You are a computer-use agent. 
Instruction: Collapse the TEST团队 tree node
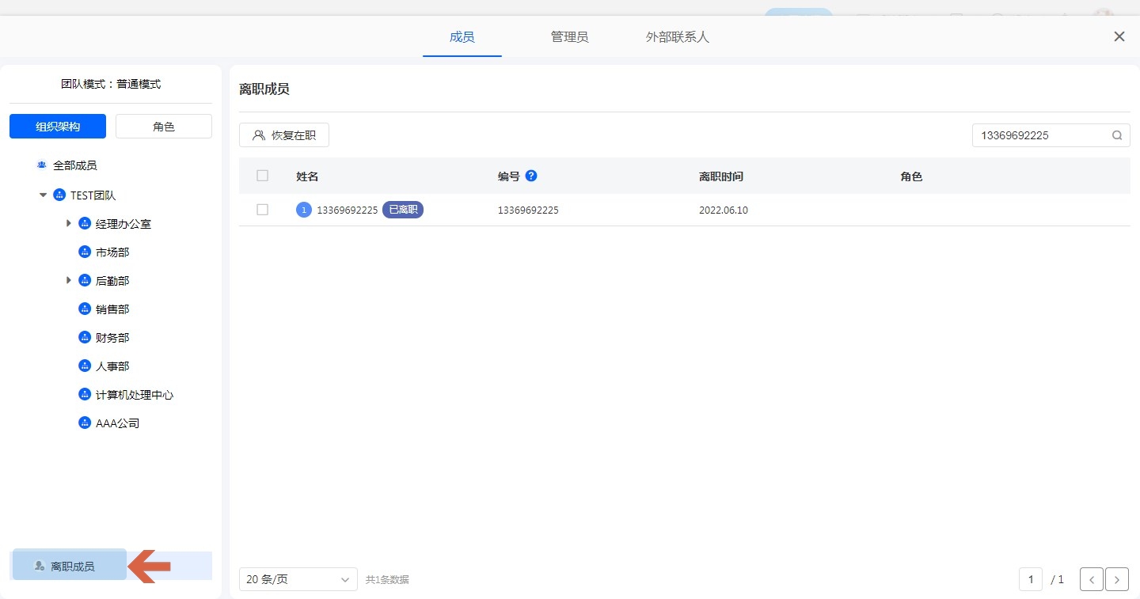click(43, 195)
